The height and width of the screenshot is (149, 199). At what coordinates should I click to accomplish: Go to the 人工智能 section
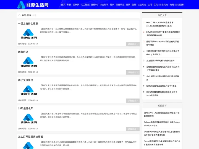click(x=85, y=5)
